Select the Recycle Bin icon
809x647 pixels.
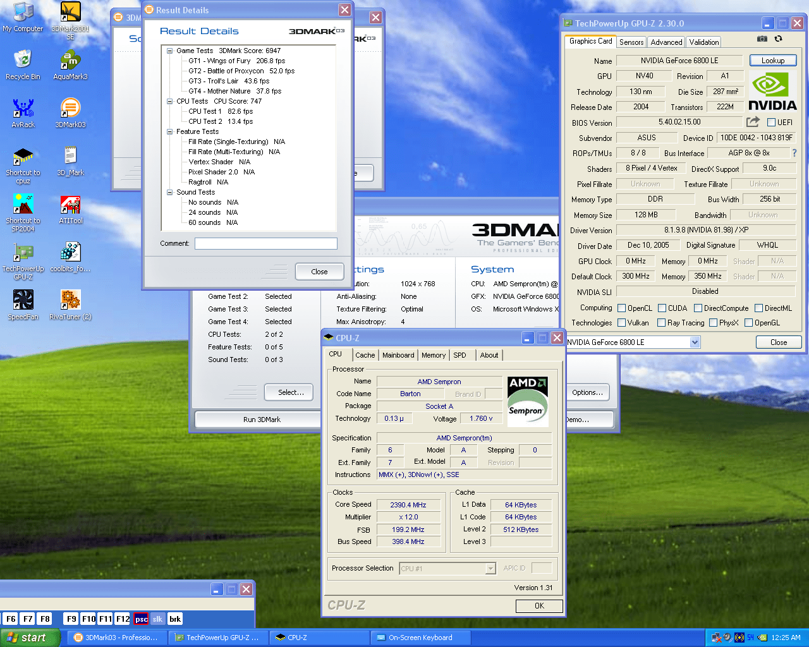(23, 65)
